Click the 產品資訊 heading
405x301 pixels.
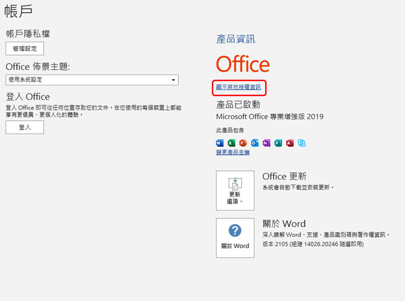point(236,39)
